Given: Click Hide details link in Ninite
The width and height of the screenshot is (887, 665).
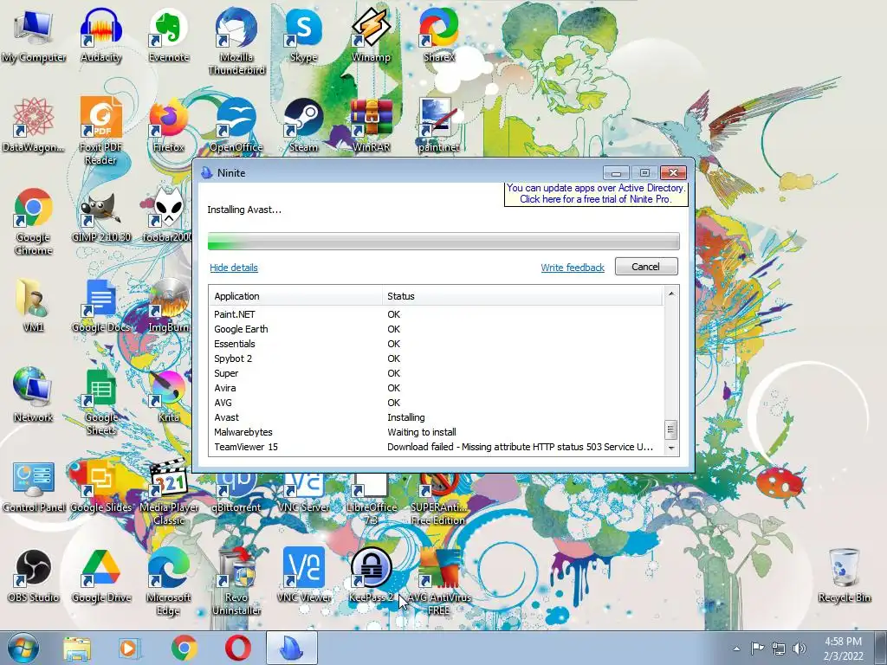Looking at the screenshot, I should point(234,268).
